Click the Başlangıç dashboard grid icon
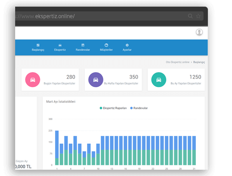Viewport: 232px width, 176px height. pyautogui.click(x=38, y=45)
